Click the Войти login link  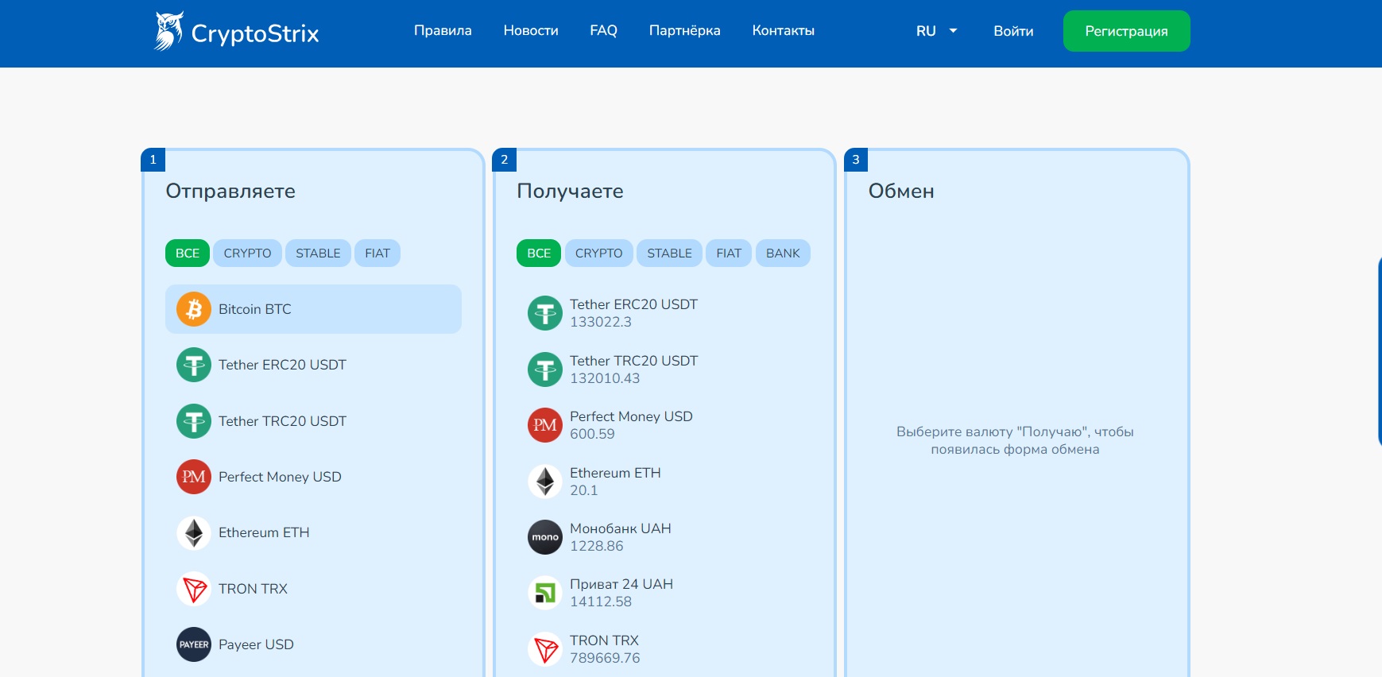pyautogui.click(x=1013, y=31)
